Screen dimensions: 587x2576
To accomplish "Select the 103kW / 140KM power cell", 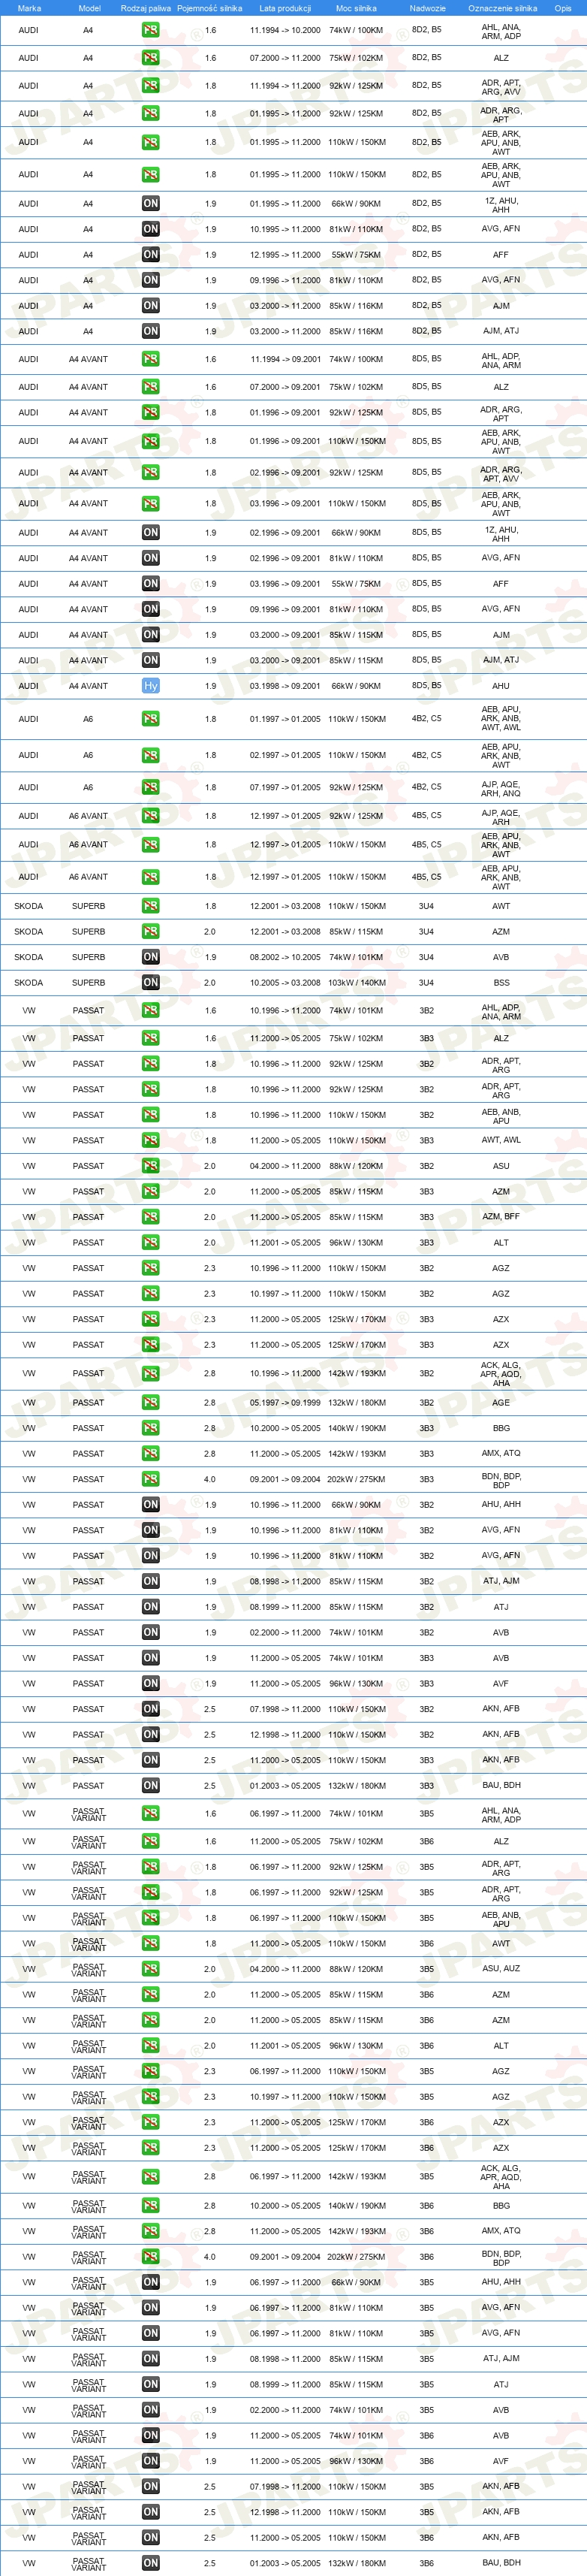I will click(356, 983).
